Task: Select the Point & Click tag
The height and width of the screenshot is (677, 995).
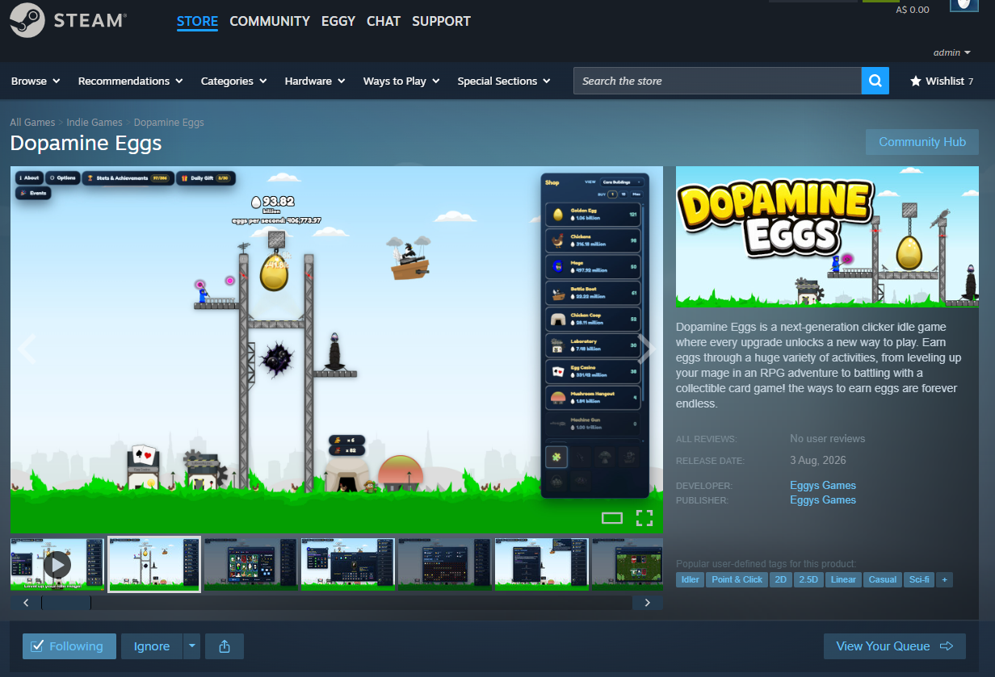Action: 737,579
